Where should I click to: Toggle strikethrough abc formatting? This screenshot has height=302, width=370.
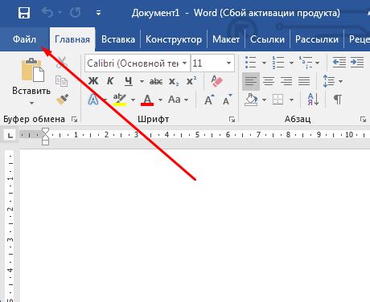[156, 81]
